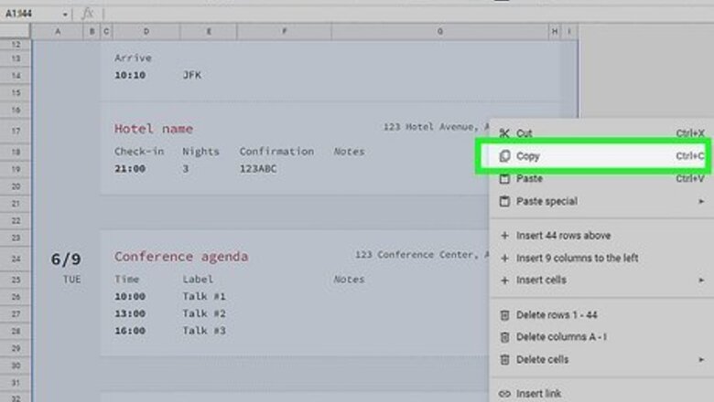
Task: Select Insert 44 rows above
Action: [563, 236]
